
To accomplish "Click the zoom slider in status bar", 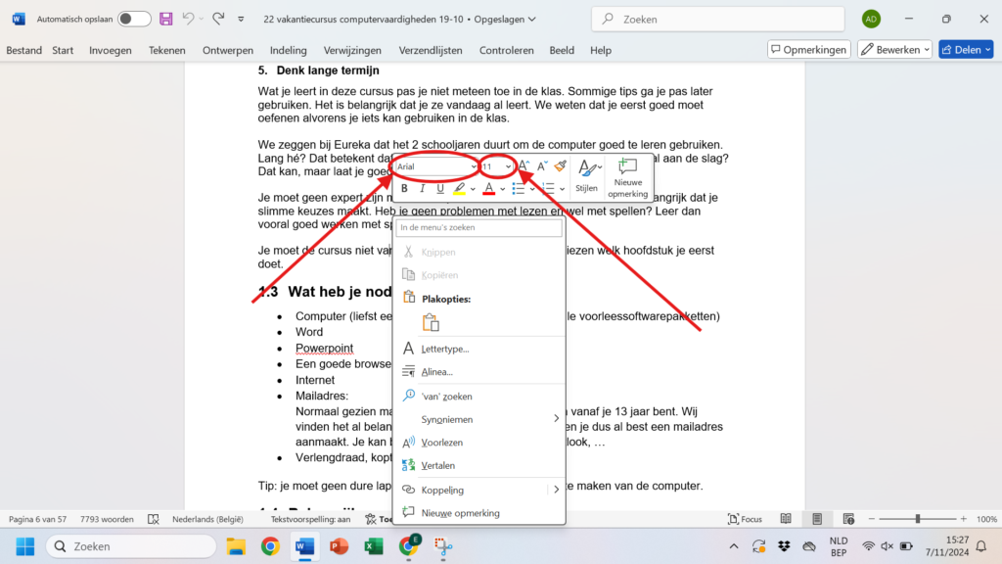I will (x=917, y=519).
